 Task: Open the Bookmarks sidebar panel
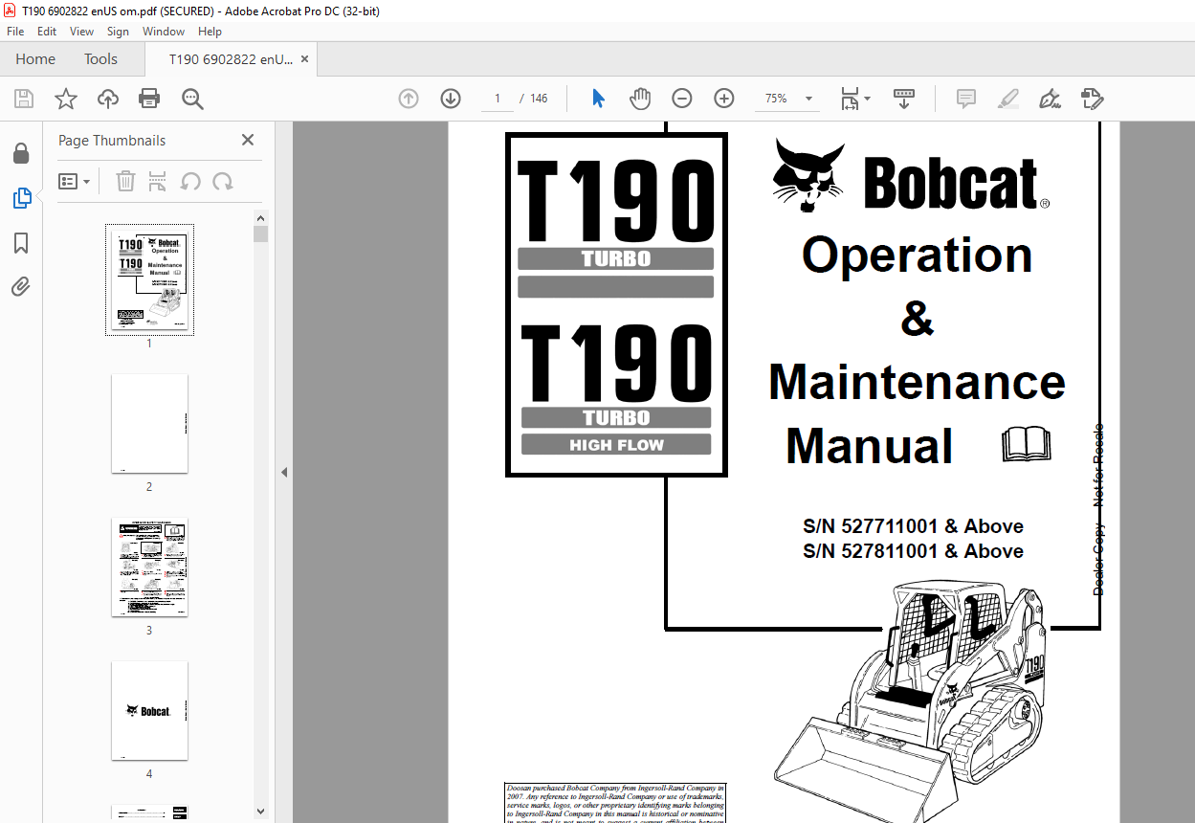(x=21, y=243)
